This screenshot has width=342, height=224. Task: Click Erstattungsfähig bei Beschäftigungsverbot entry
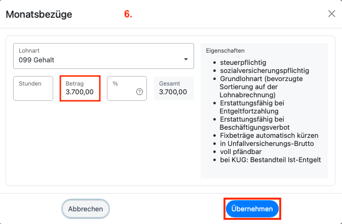coord(254,123)
